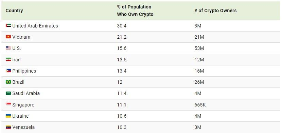Click the U.S. 53M crypto owners cell

(x=199, y=48)
